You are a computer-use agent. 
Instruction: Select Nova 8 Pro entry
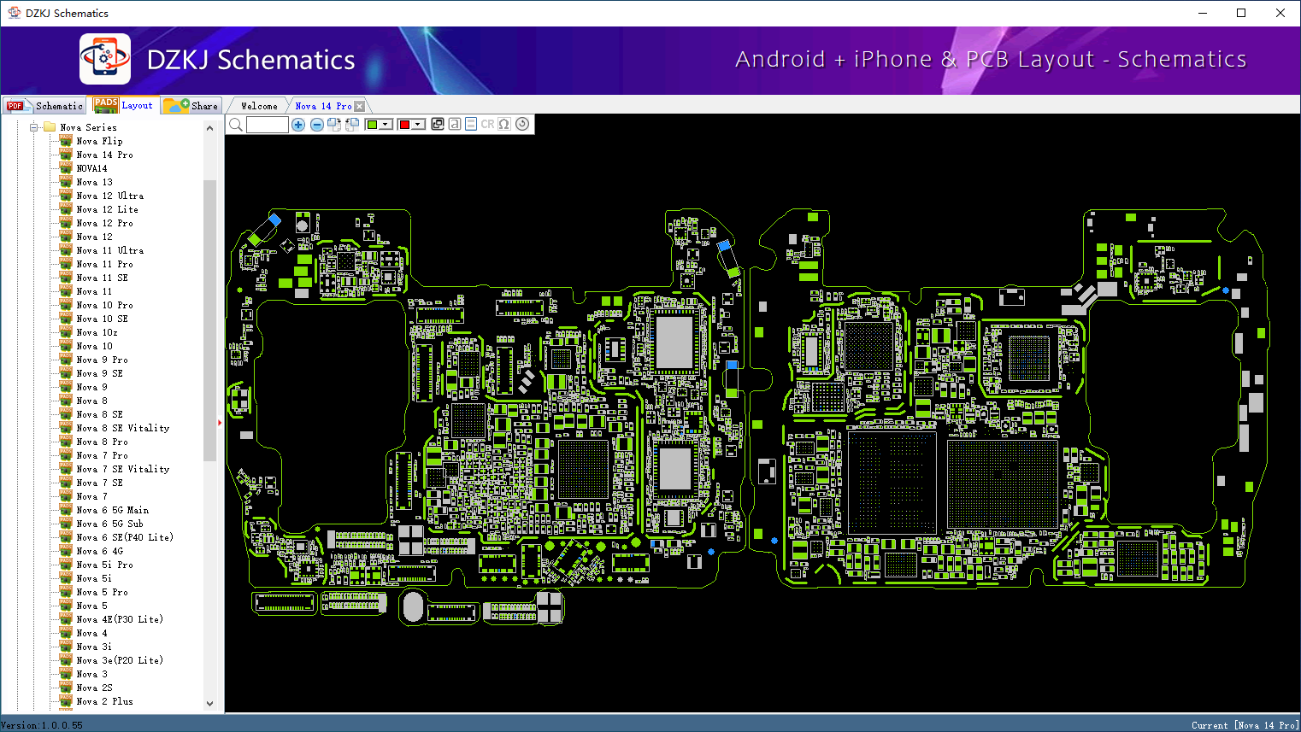[x=102, y=442]
